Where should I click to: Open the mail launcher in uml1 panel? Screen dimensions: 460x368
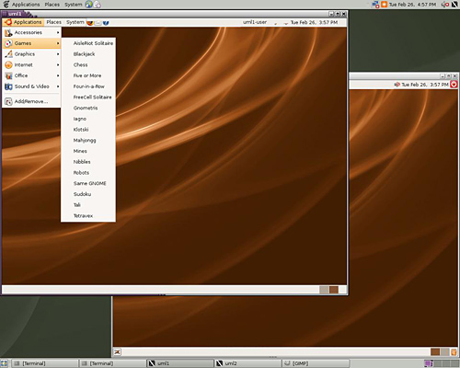click(98, 22)
